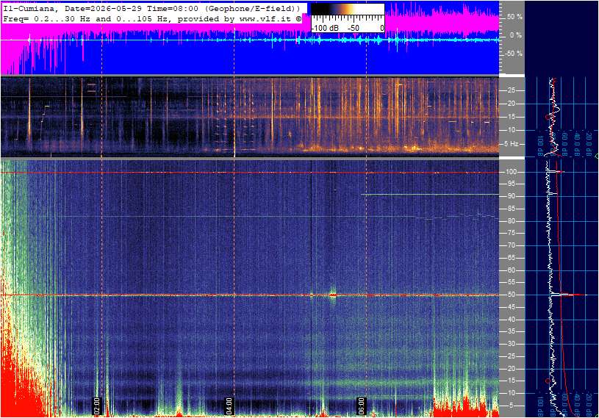Click the '20' tick on the geophone spectrogram axis

point(511,104)
